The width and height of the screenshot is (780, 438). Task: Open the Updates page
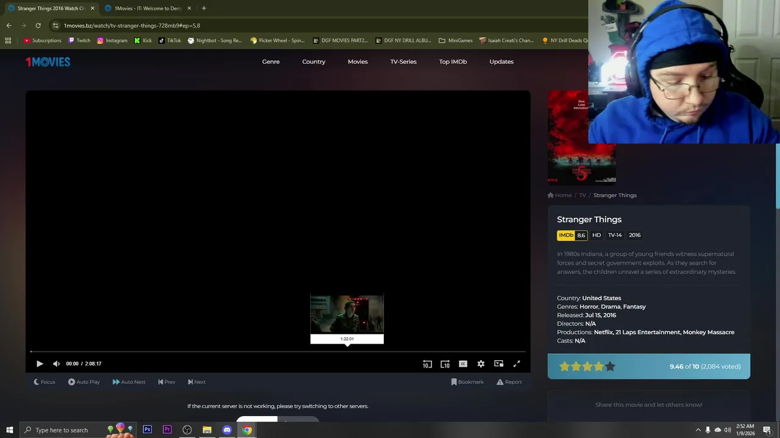tap(502, 61)
